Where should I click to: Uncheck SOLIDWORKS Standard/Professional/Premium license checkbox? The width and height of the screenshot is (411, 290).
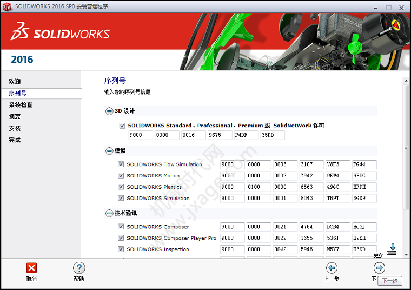pyautogui.click(x=122, y=126)
